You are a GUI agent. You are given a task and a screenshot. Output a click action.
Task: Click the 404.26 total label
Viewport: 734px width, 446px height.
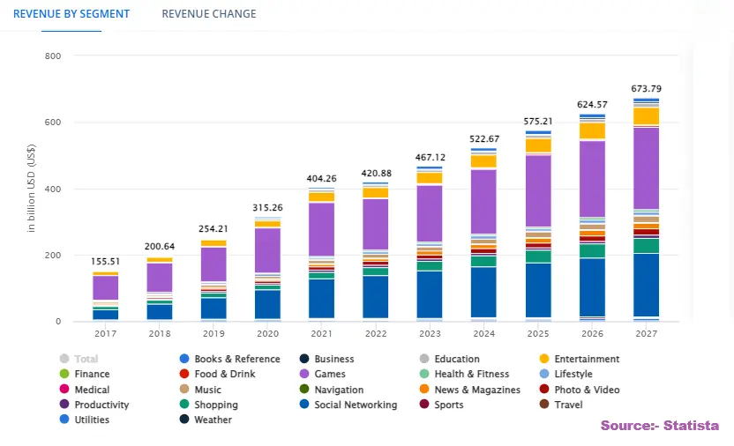point(322,179)
